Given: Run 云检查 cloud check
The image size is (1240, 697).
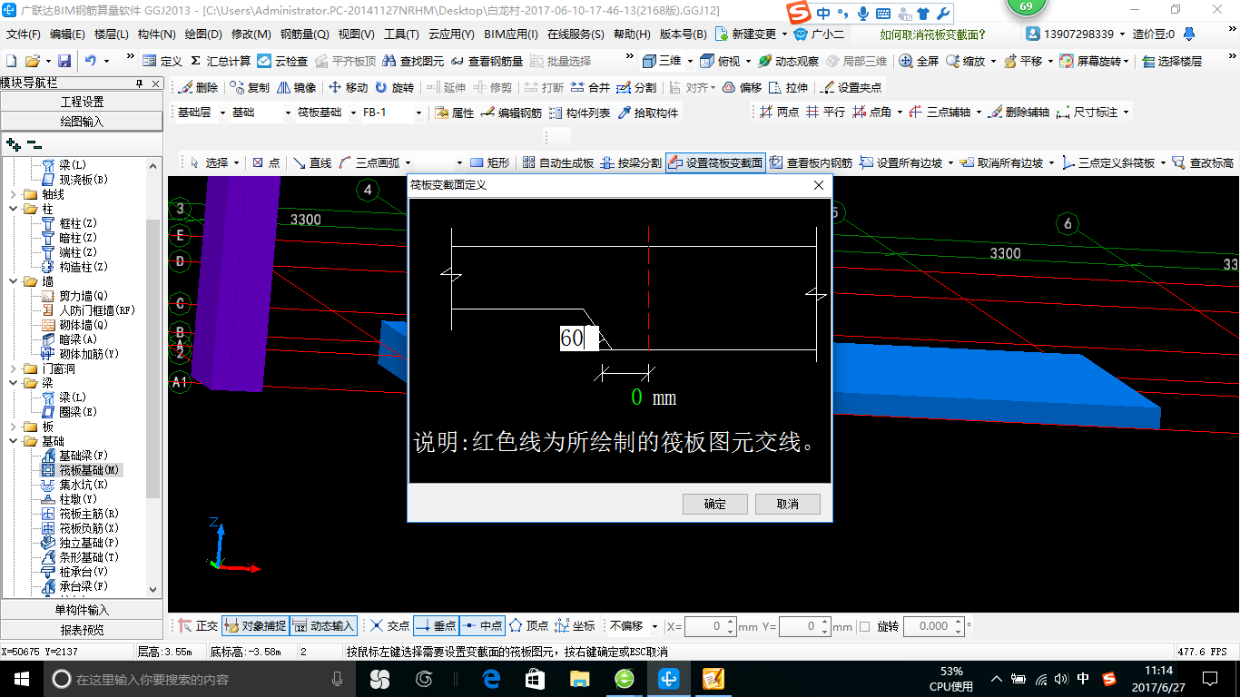Looking at the screenshot, I should [282, 61].
